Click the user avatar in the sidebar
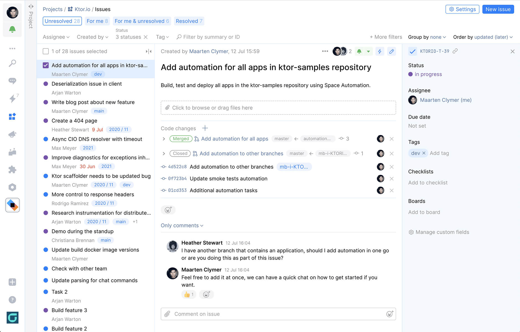 click(12, 12)
